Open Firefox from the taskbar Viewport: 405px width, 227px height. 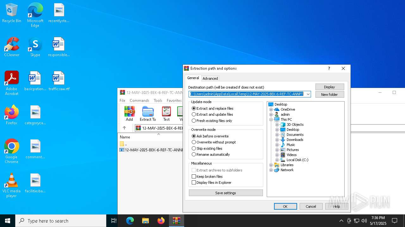point(161,221)
